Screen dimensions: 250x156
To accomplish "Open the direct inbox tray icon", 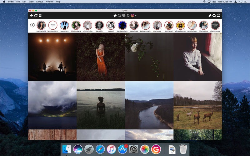I will pos(218,16).
